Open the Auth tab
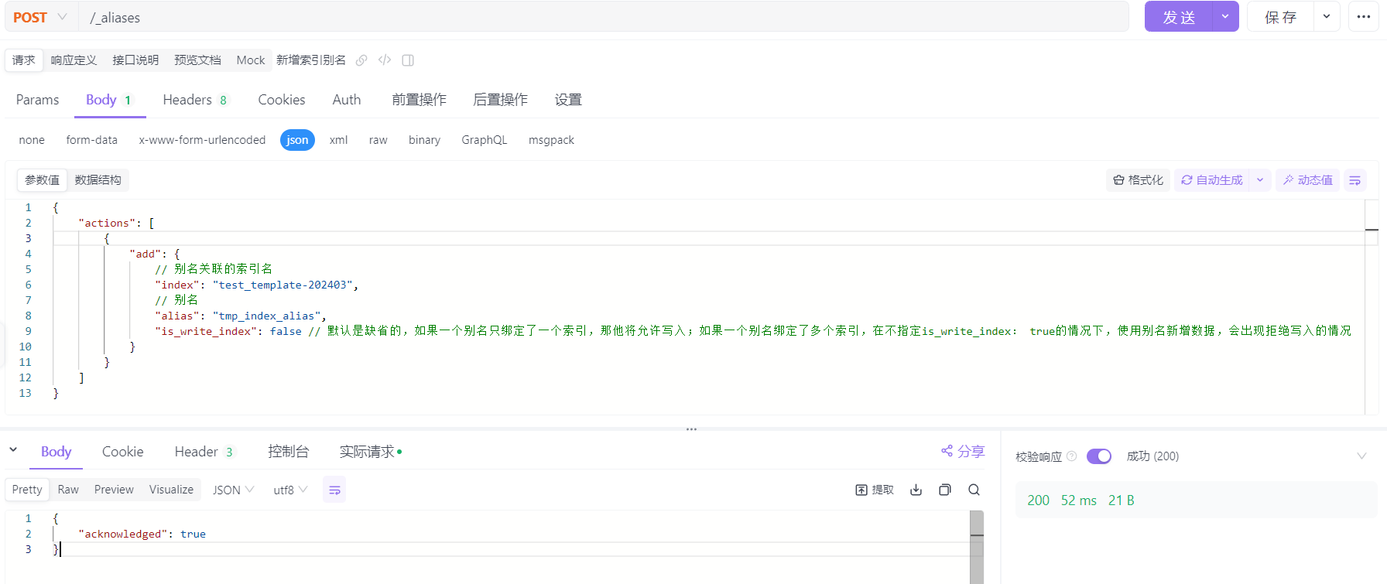Image resolution: width=1387 pixels, height=584 pixels. pos(347,100)
